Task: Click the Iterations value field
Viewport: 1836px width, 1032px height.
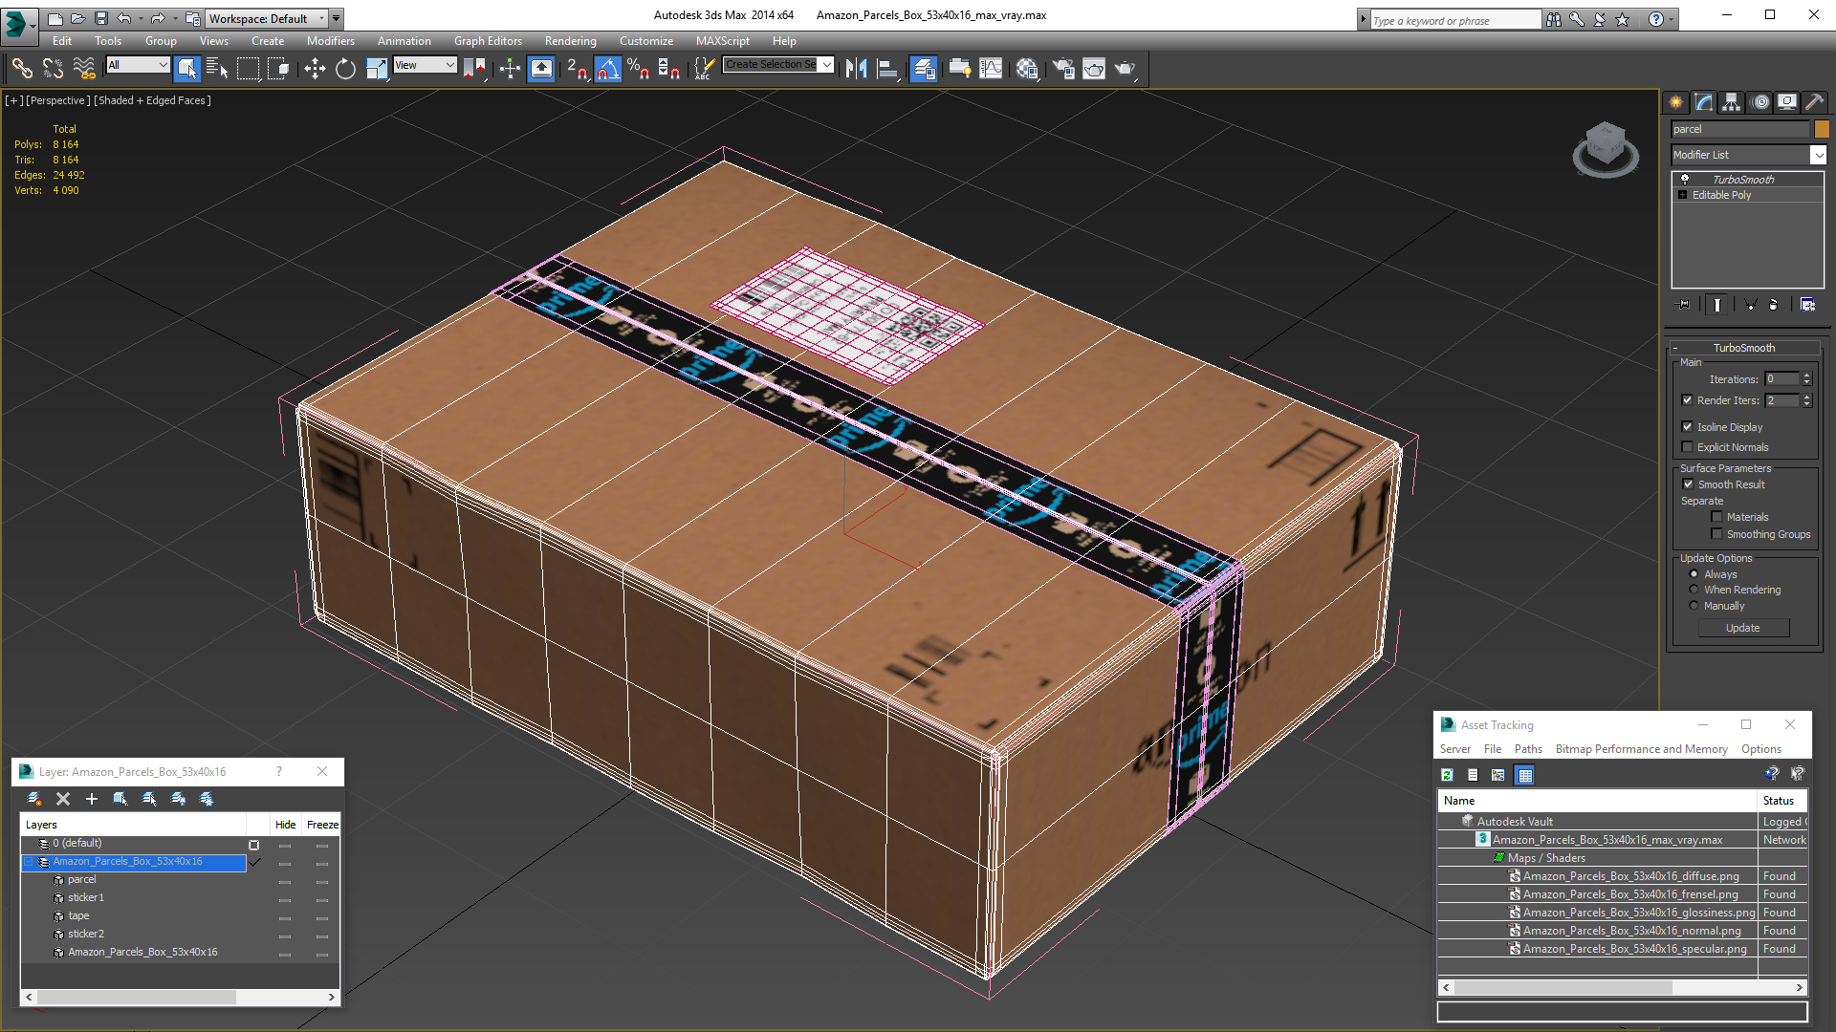Action: click(x=1782, y=379)
